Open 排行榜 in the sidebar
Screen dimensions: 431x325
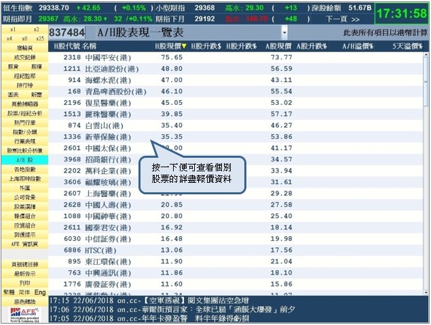click(24, 85)
